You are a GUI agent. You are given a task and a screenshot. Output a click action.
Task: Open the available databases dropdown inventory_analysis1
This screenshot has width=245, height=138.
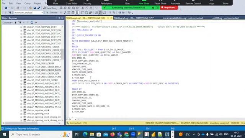tap(28, 13)
